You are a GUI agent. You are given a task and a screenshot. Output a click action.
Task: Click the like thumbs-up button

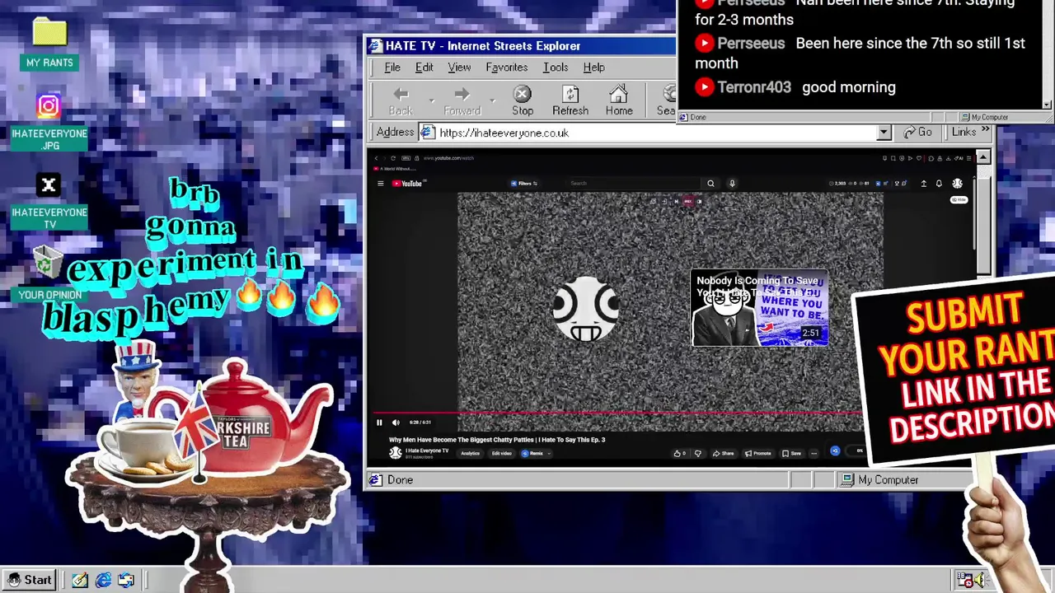pos(679,453)
